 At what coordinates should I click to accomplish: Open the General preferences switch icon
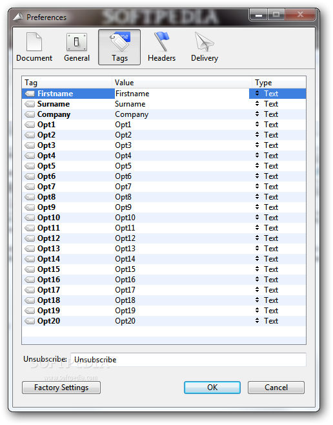coord(77,42)
